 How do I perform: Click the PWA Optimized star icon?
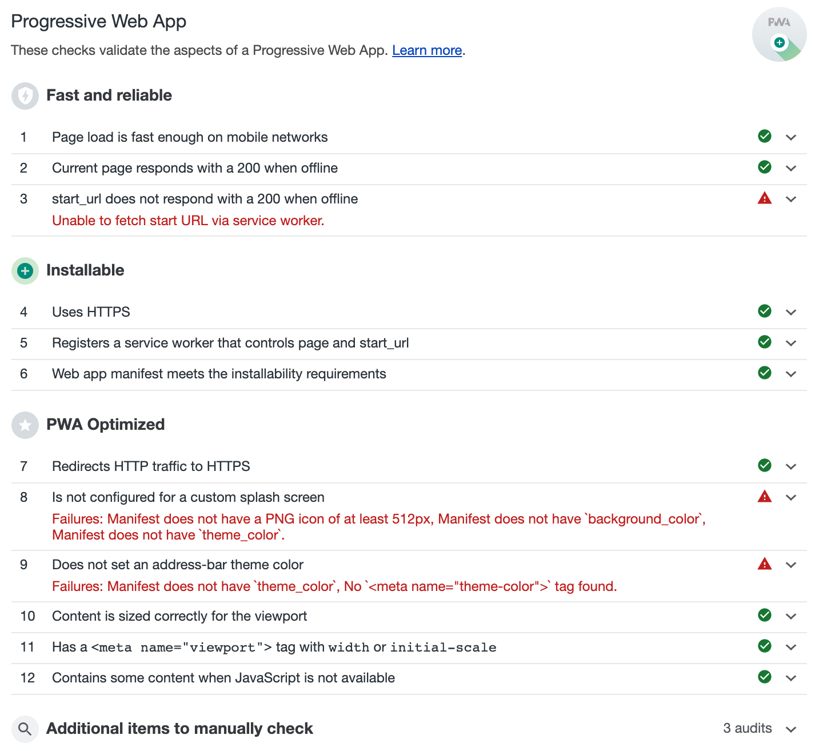[x=25, y=425]
